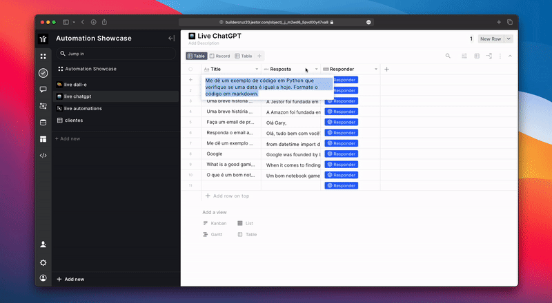Open live automations in sidebar

coord(115,108)
